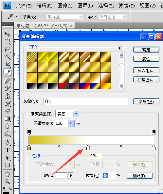The height and width of the screenshot is (194, 163).
Task: Select the Eraser tool
Action: pos(8,111)
